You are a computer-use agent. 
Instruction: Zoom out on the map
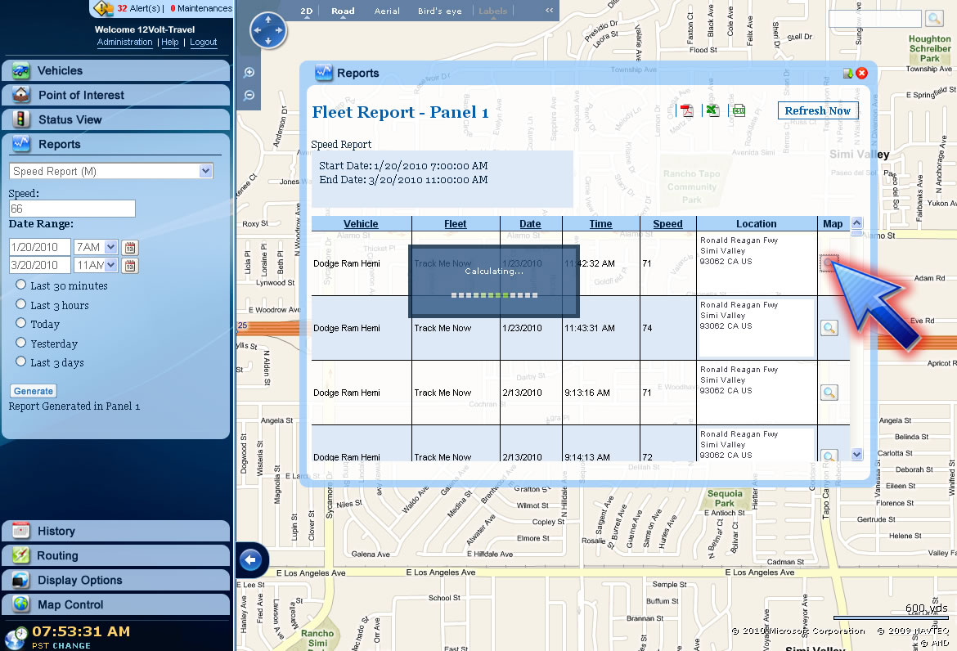pos(249,95)
